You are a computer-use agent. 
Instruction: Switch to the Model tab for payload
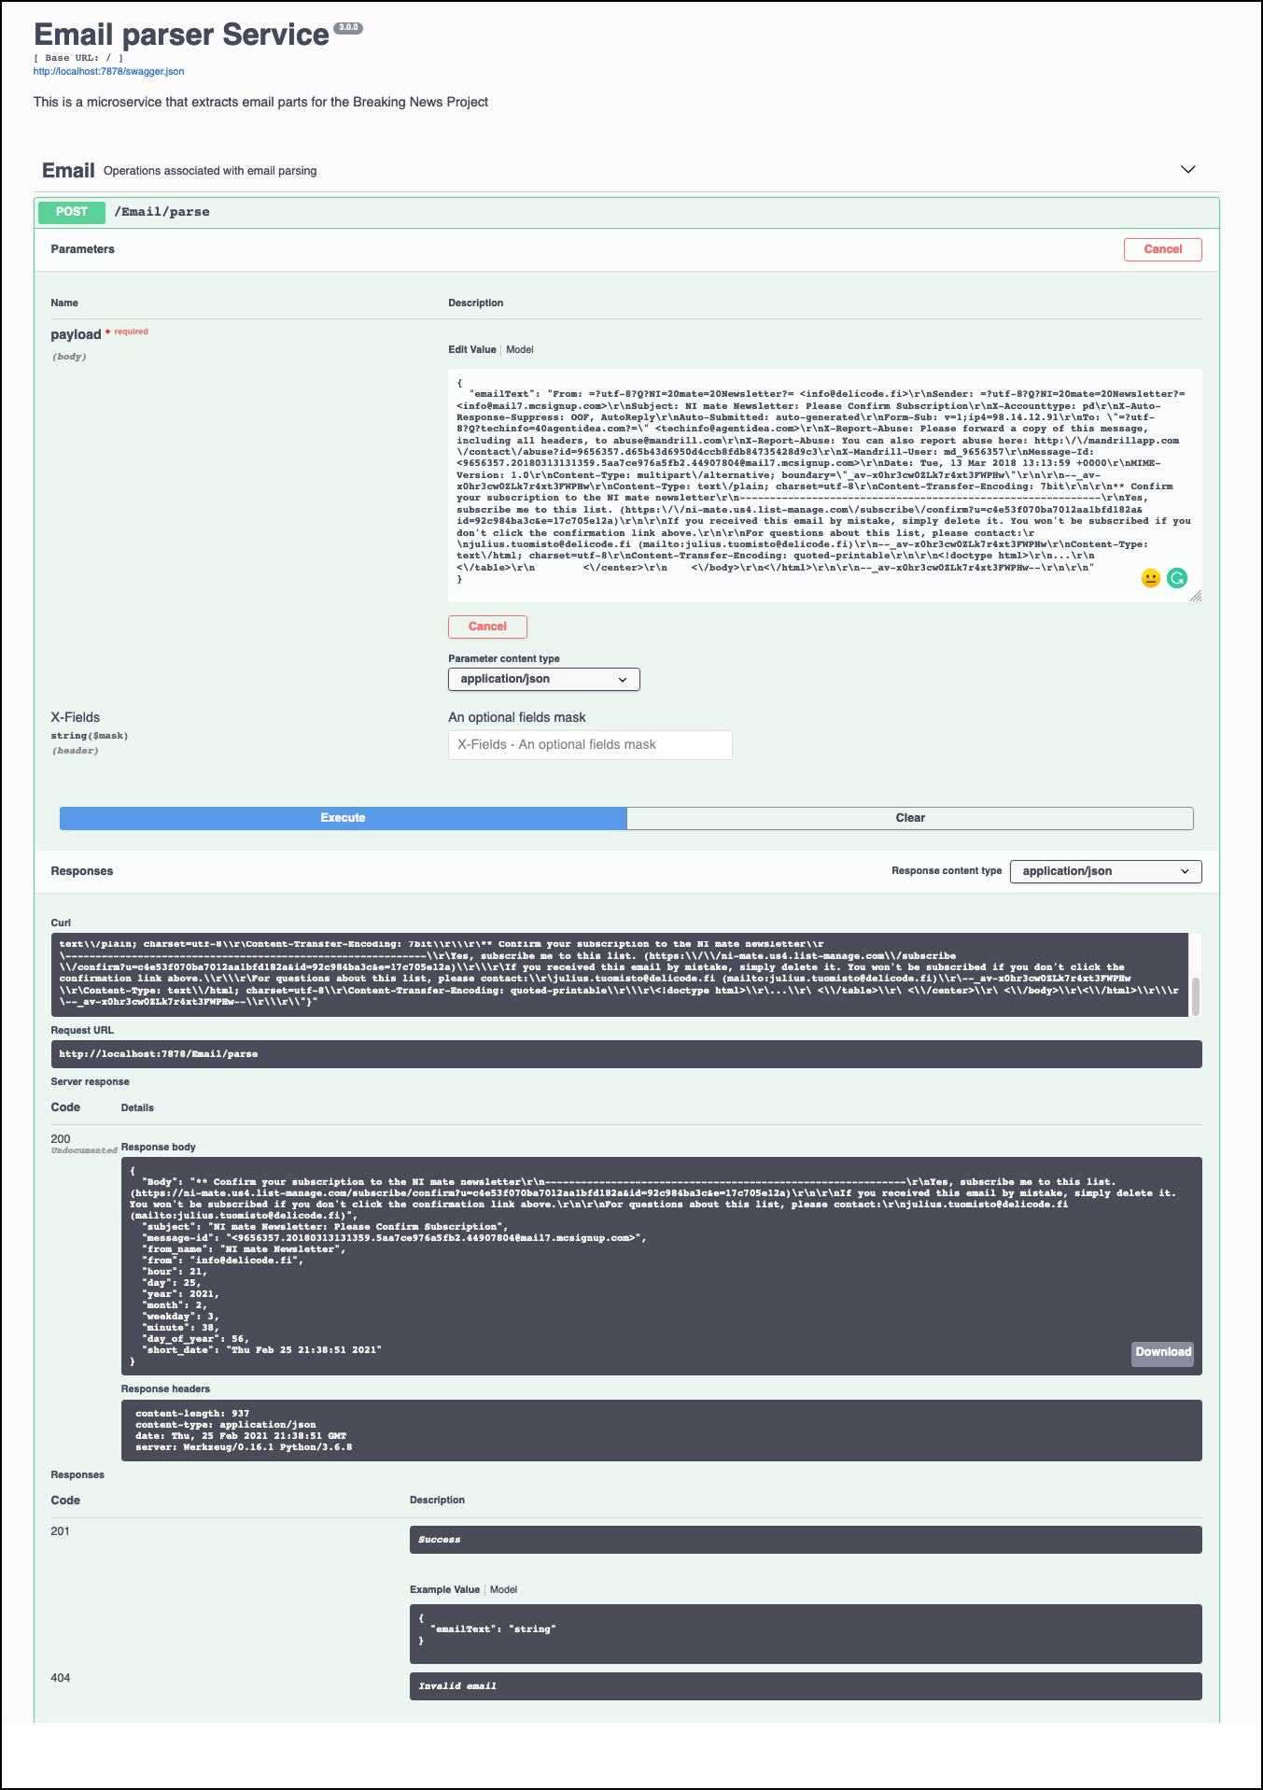[x=520, y=350]
